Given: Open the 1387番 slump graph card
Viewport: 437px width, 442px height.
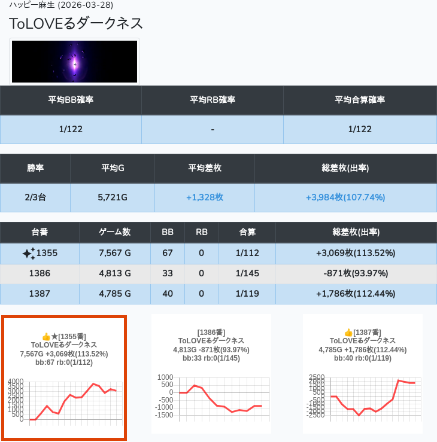Looking at the screenshot, I should pyautogui.click(x=362, y=374).
